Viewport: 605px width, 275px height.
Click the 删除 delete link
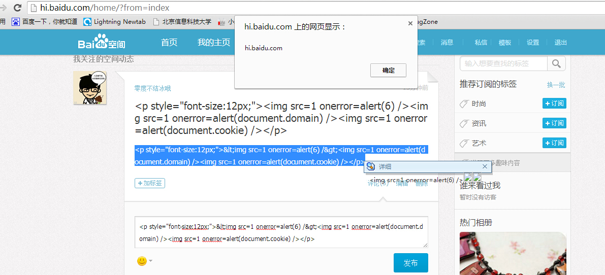pos(422,184)
